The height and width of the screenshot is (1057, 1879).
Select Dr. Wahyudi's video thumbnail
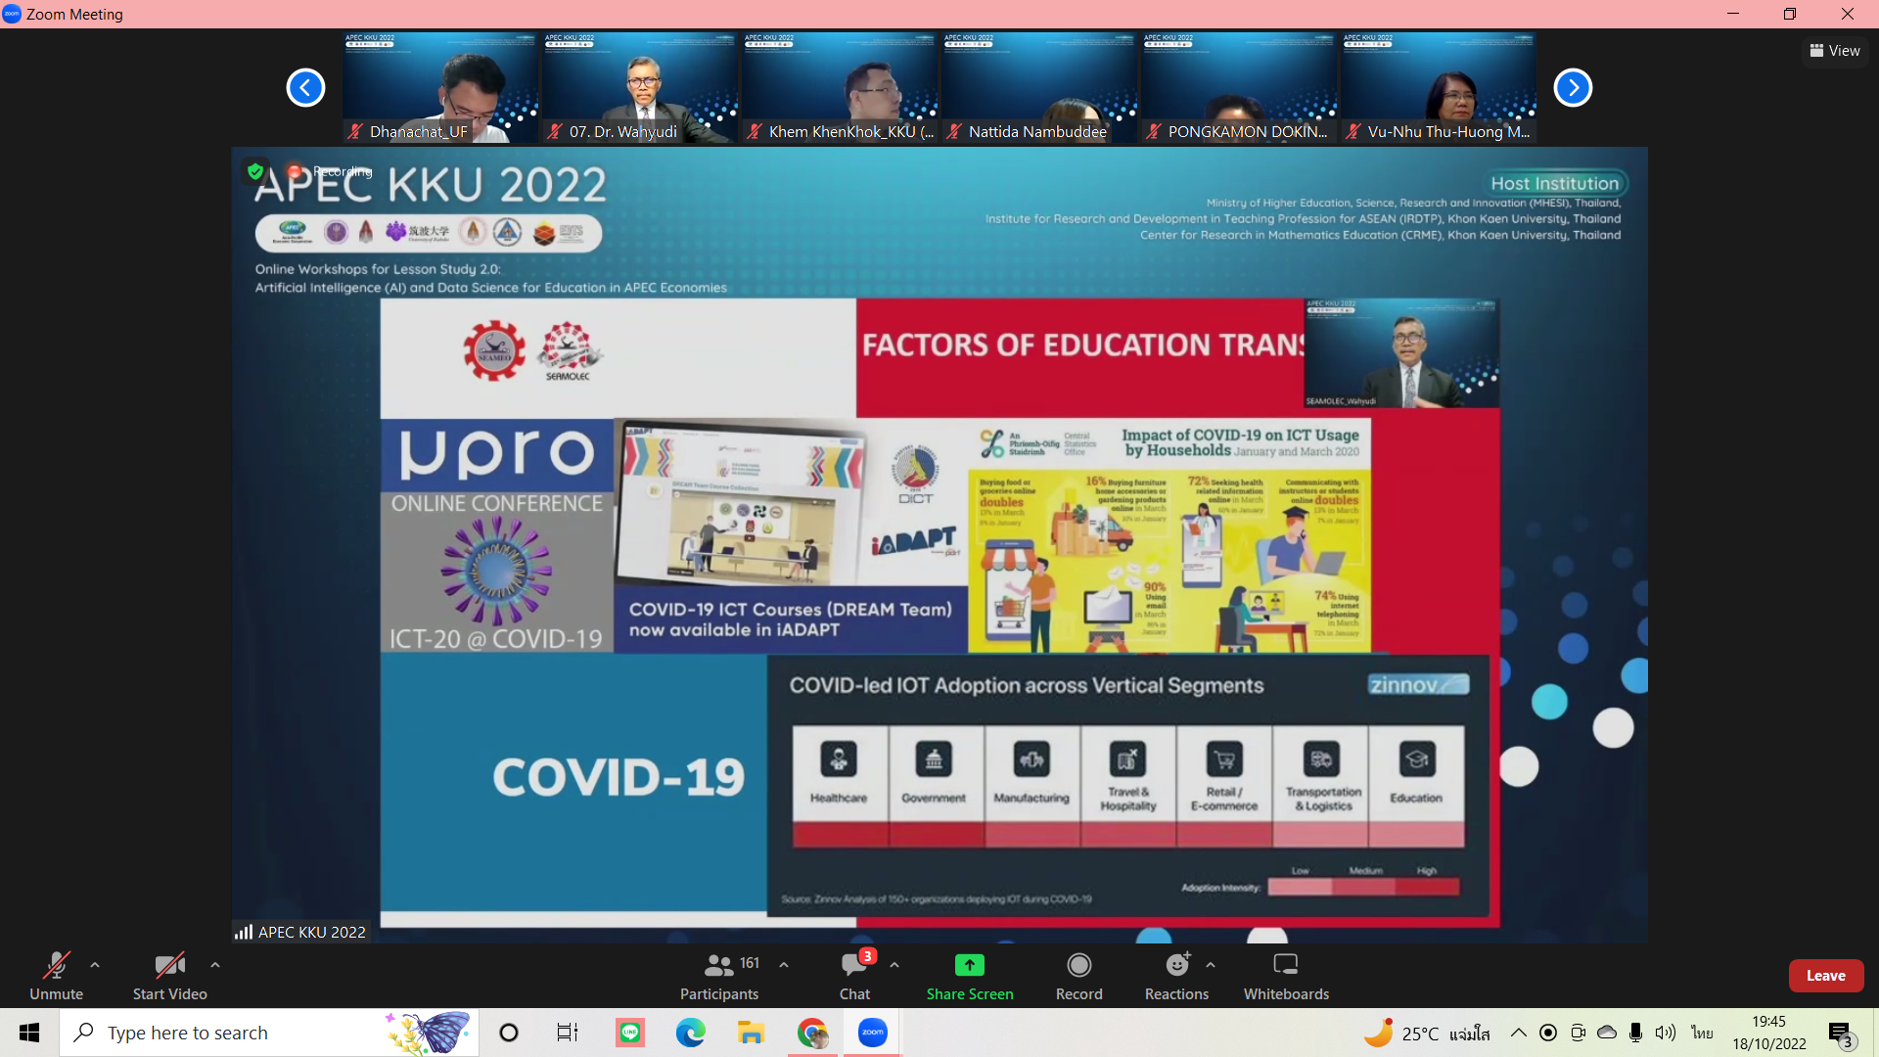[639, 88]
